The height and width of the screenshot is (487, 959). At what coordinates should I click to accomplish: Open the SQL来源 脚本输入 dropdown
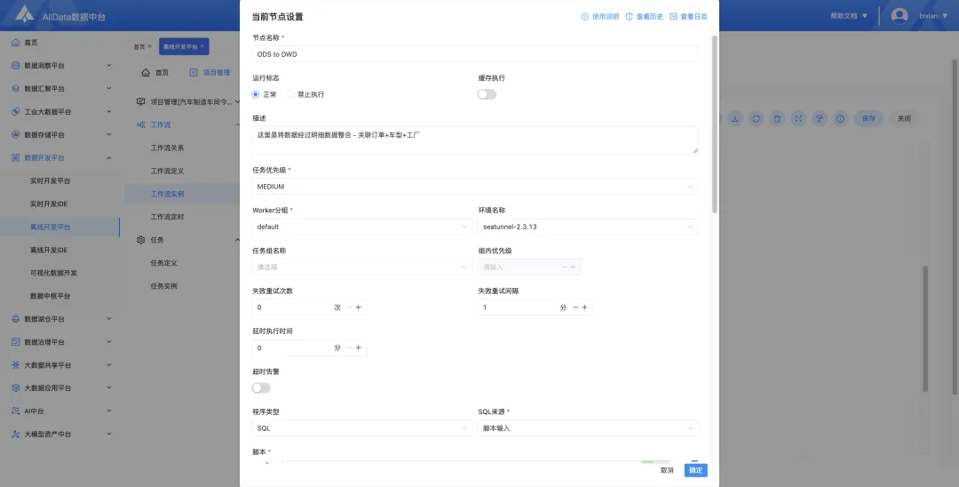(588, 428)
